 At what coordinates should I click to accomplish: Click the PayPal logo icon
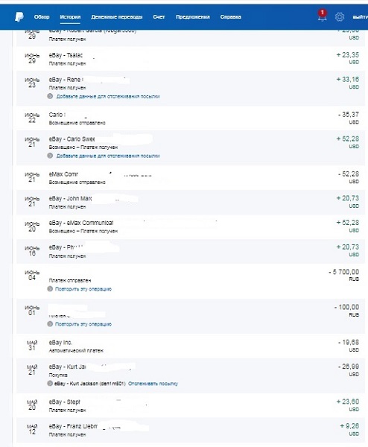pos(19,17)
